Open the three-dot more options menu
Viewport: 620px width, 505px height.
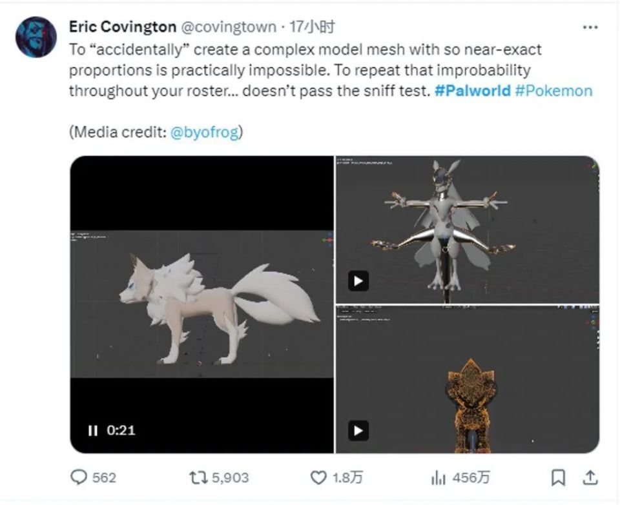(590, 28)
